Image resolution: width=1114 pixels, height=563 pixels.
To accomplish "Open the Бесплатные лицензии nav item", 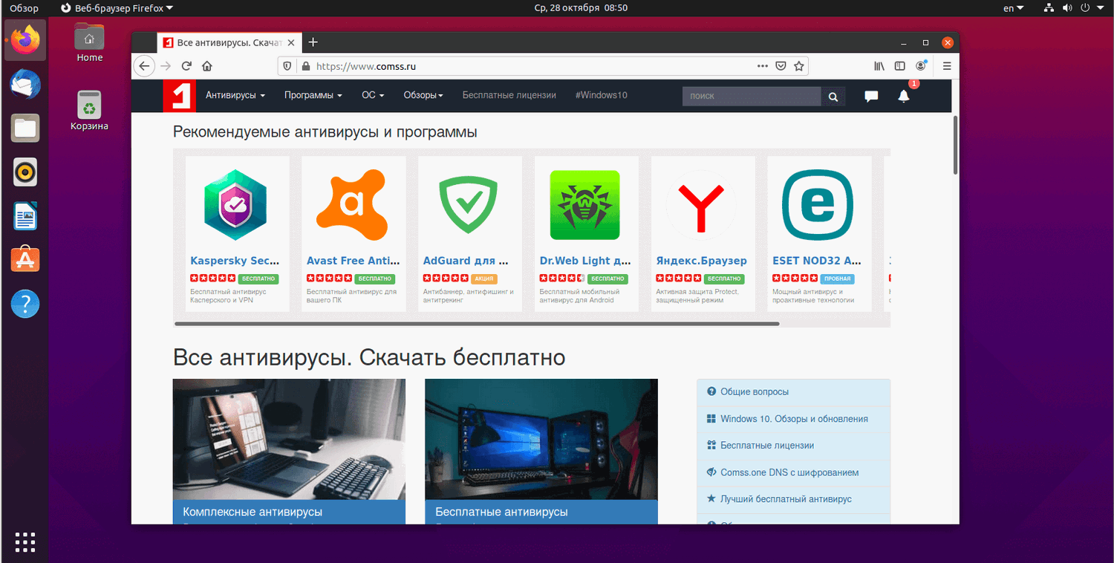I will (x=509, y=95).
